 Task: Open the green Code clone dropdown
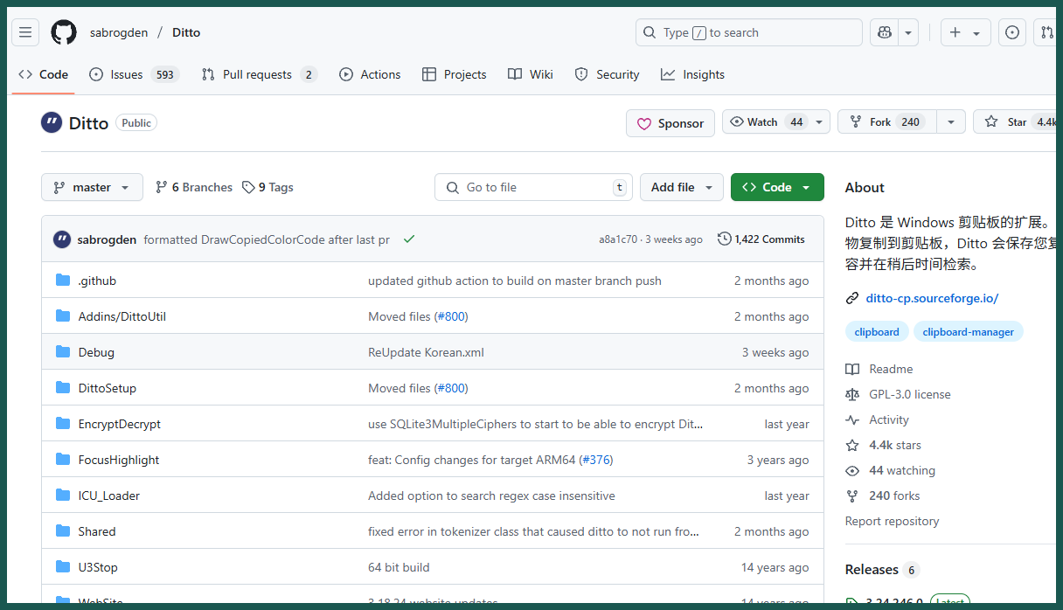777,187
